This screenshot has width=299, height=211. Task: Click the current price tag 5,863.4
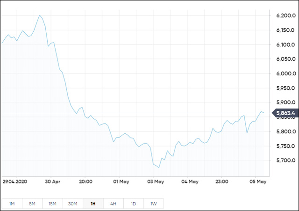coord(285,113)
